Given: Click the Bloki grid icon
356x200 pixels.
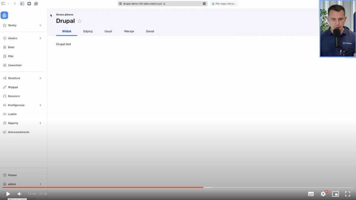Looking at the screenshot, I should (4, 47).
